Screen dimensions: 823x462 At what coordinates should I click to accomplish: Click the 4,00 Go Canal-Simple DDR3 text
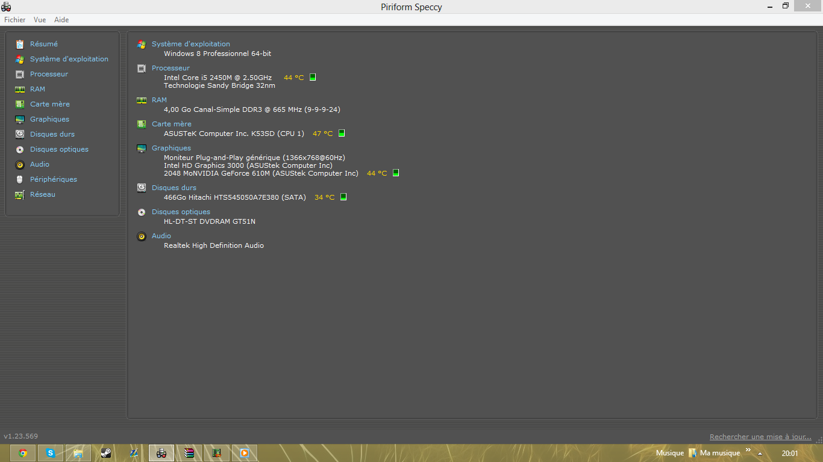[x=252, y=109]
